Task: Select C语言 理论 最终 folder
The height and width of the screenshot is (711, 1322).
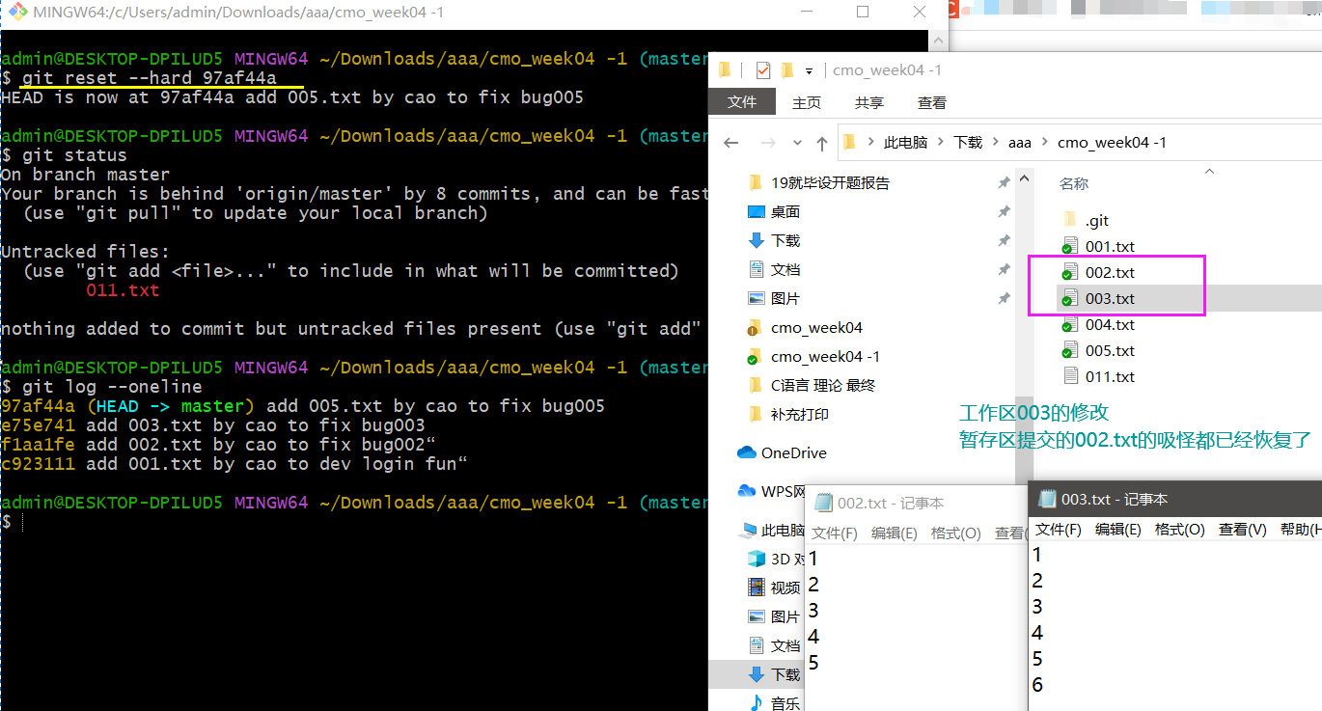Action: point(822,385)
